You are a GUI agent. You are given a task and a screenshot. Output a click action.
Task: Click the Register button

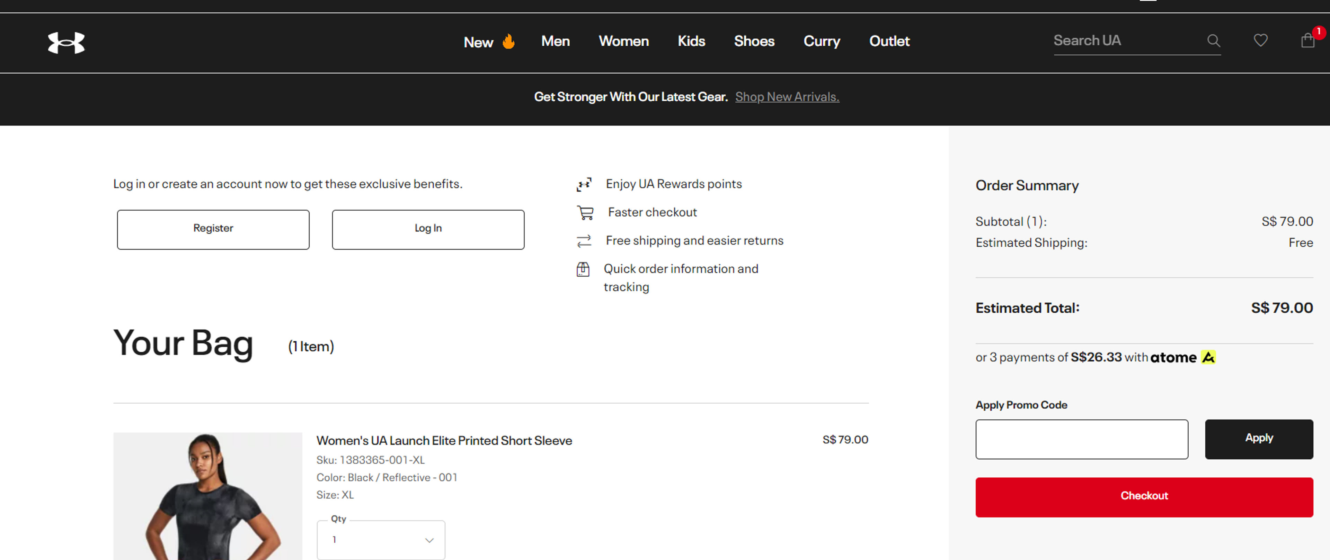(x=213, y=229)
